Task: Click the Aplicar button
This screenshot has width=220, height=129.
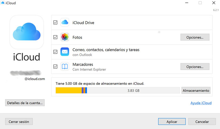Action: (x=172, y=121)
